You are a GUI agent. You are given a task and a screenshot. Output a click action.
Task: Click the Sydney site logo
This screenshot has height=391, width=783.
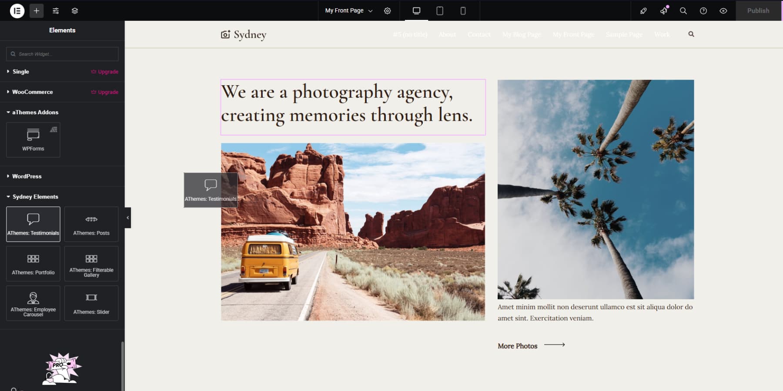pyautogui.click(x=244, y=34)
